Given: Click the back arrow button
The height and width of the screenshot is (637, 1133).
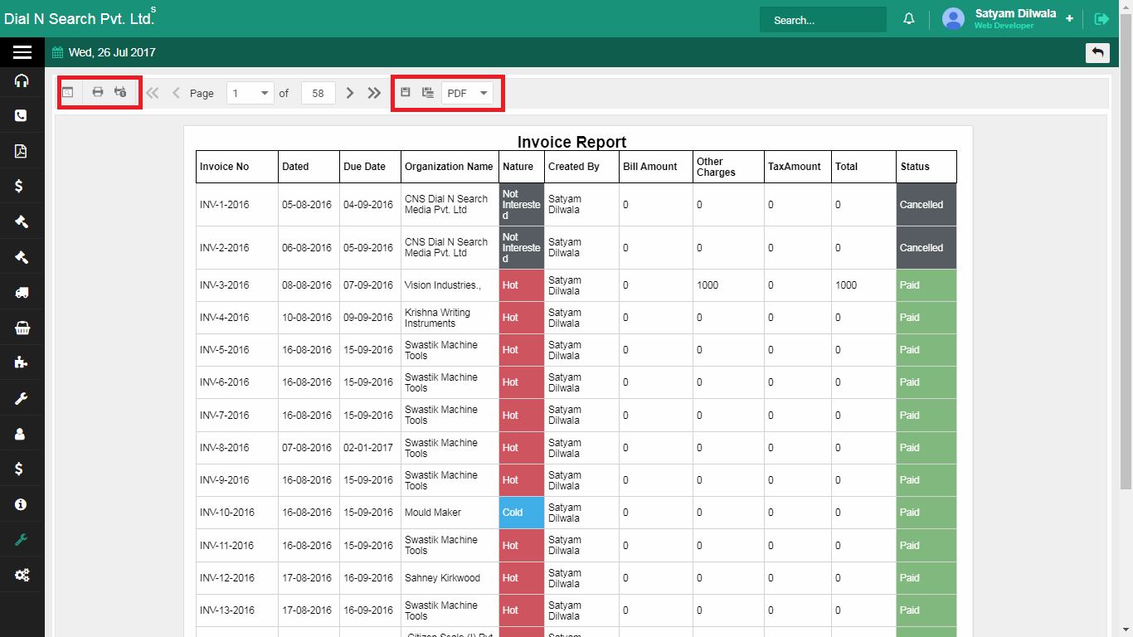Looking at the screenshot, I should 1097,53.
